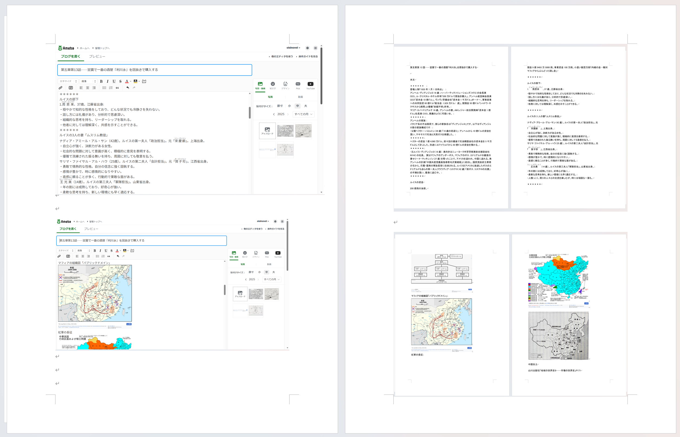Click font color A swatch in top editor
The height and width of the screenshot is (437, 680).
[127, 81]
